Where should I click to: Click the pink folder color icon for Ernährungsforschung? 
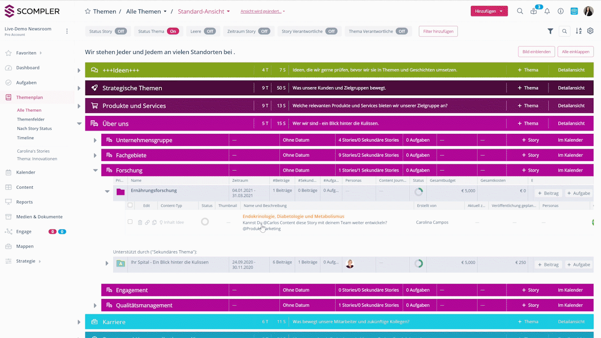tap(121, 192)
